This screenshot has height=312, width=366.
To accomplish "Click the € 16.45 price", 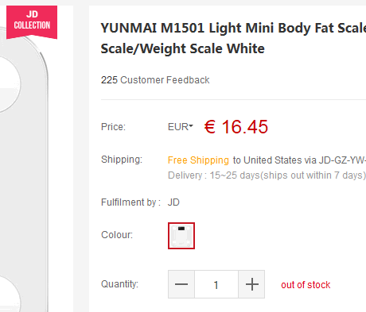I will pos(236,127).
